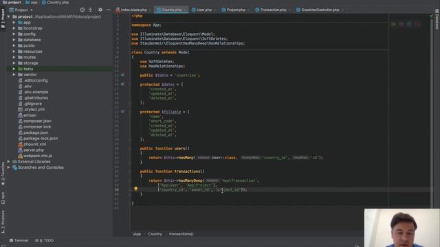The width and height of the screenshot is (440, 247).
Task: Click the first browser preview icon in editor
Action: pos(393,24)
